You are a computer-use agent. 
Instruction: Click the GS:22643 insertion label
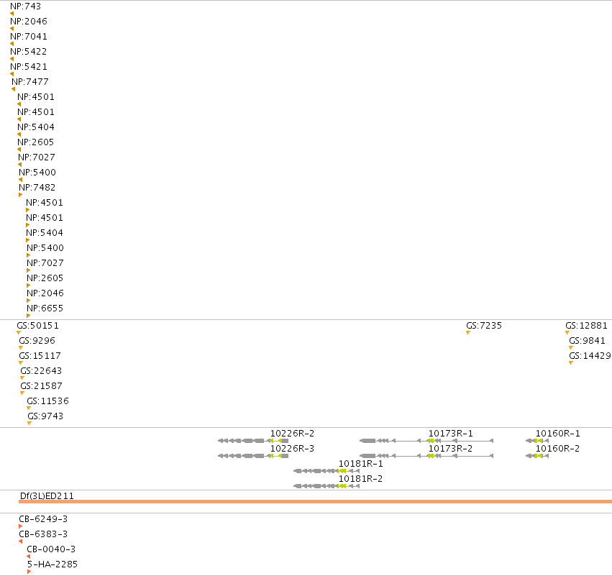41,371
